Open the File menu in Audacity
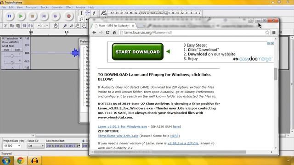The width and height of the screenshot is (294, 165). click(x=4, y=7)
